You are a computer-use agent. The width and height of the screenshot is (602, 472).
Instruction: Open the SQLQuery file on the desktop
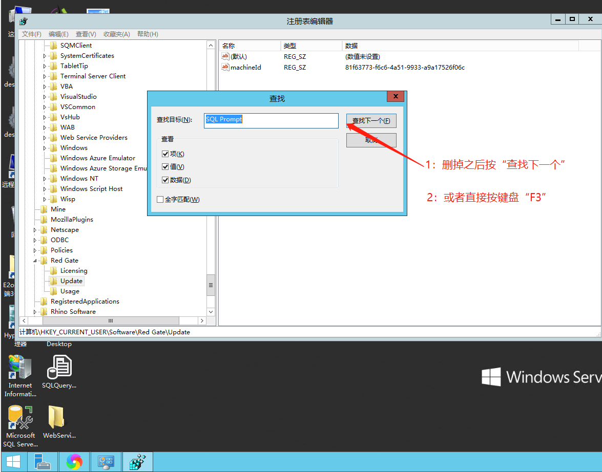[59, 372]
